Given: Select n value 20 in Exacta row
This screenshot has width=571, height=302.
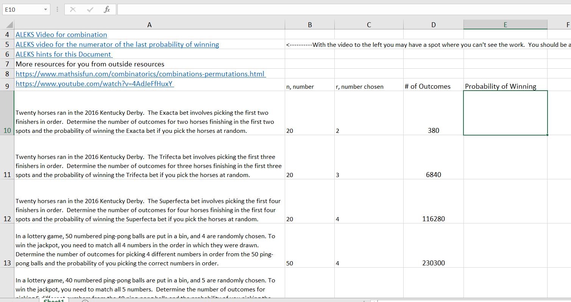Looking at the screenshot, I should [x=310, y=113].
